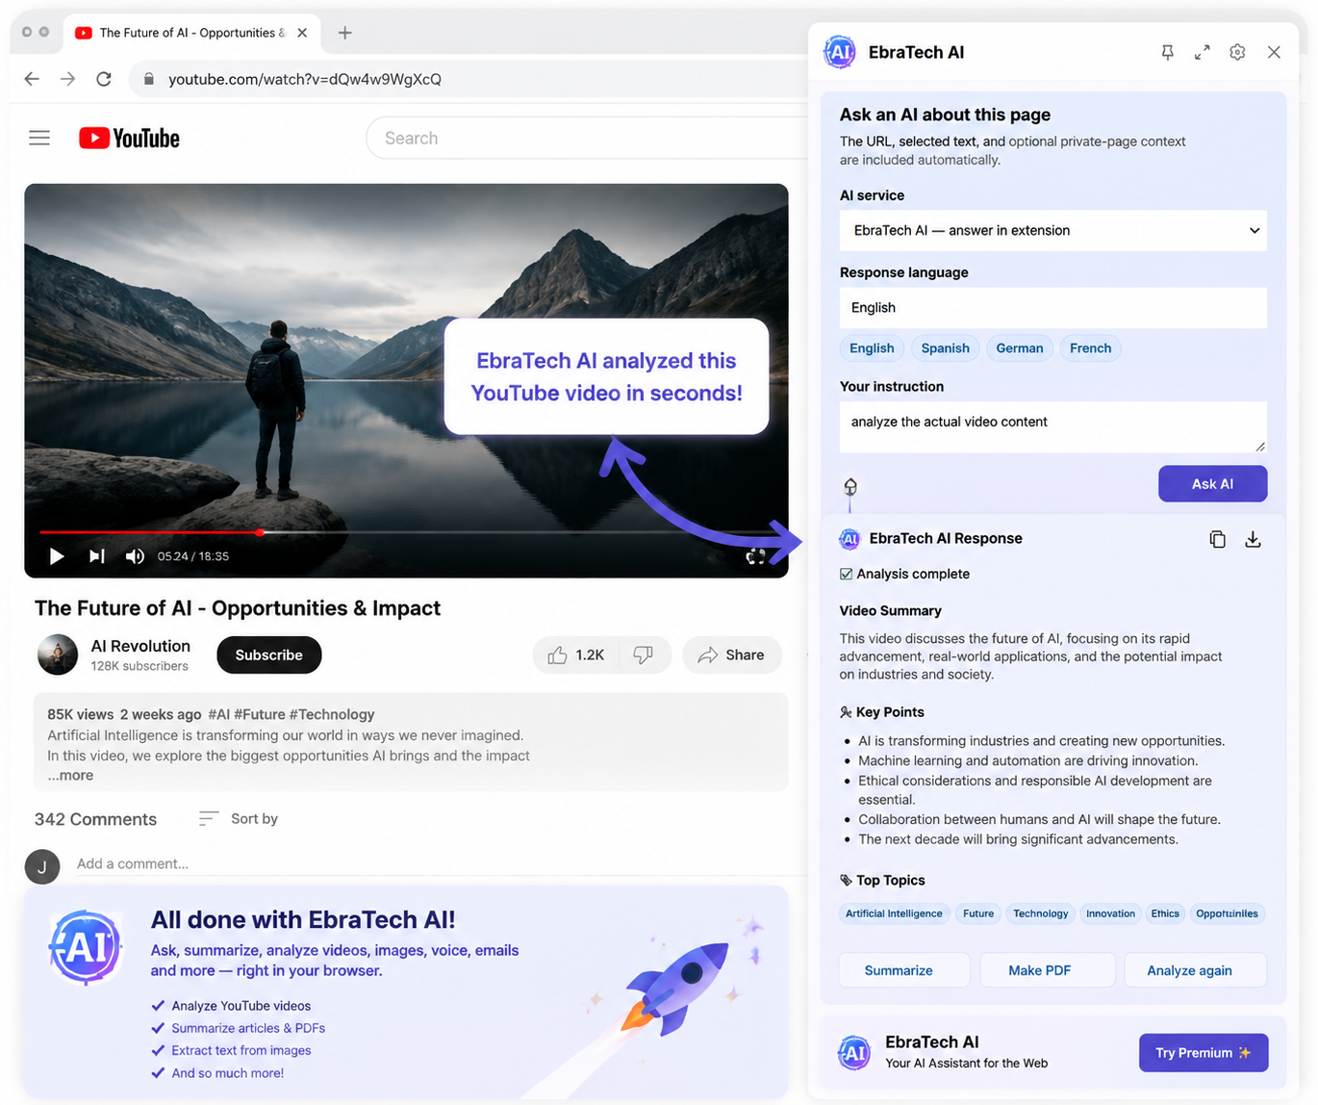The image size is (1318, 1105).
Task: Click the #AI hashtag link
Action: tap(219, 714)
